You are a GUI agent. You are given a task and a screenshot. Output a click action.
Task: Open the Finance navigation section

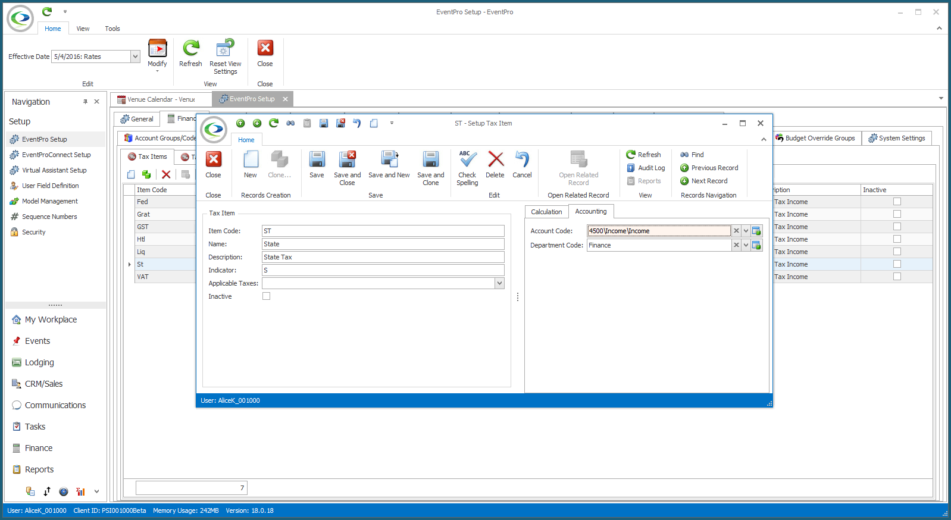pyautogui.click(x=39, y=448)
